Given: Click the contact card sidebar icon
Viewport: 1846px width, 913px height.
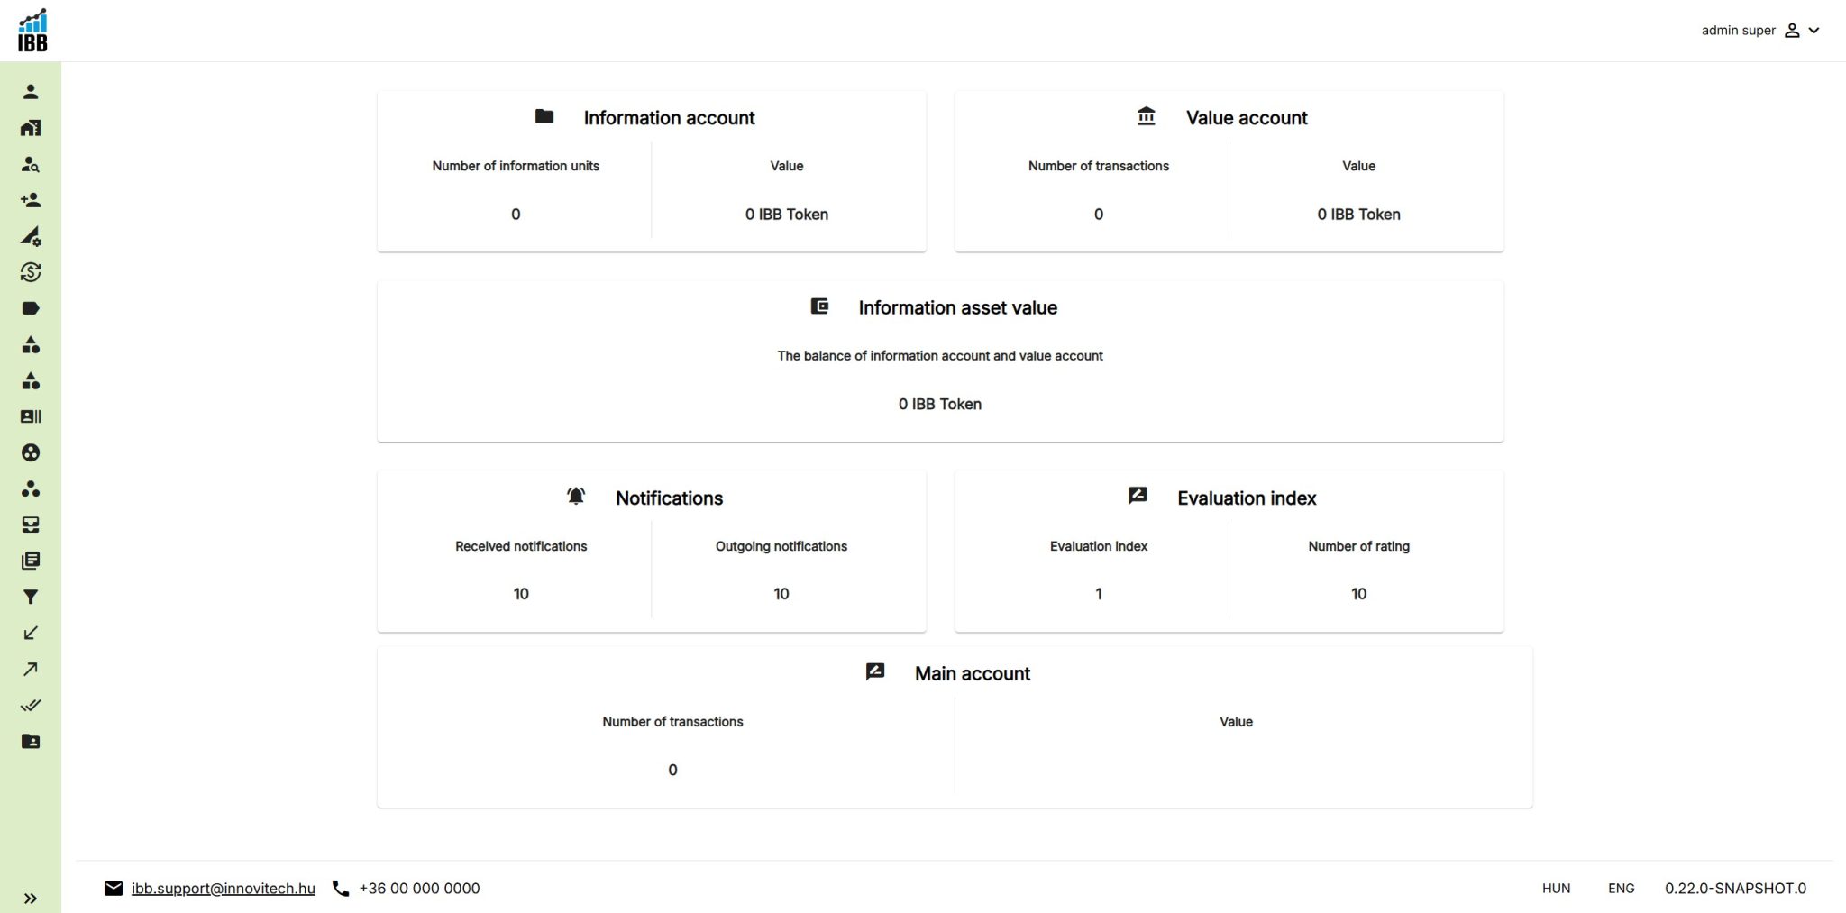Looking at the screenshot, I should 31,416.
